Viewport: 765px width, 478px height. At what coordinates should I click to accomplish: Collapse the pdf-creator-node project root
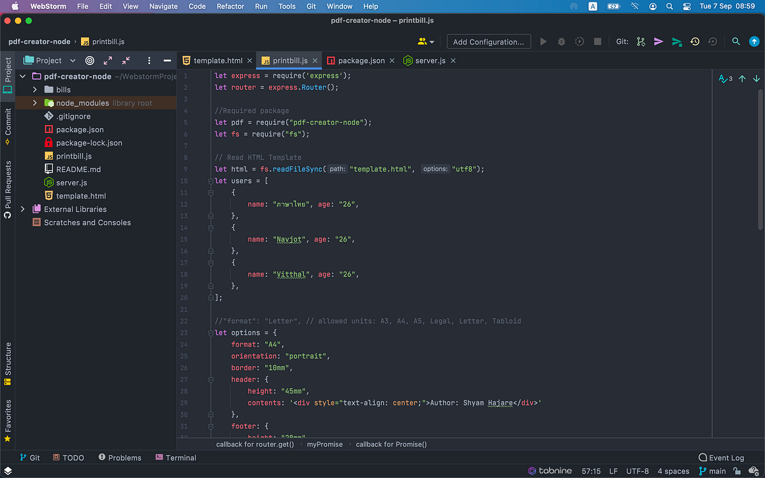[x=22, y=76]
